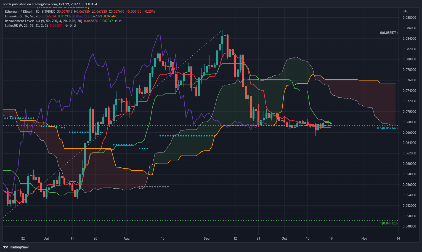This screenshot has height=252, width=422.
Task: Click price axis label 0.076000
Action: 409,80
